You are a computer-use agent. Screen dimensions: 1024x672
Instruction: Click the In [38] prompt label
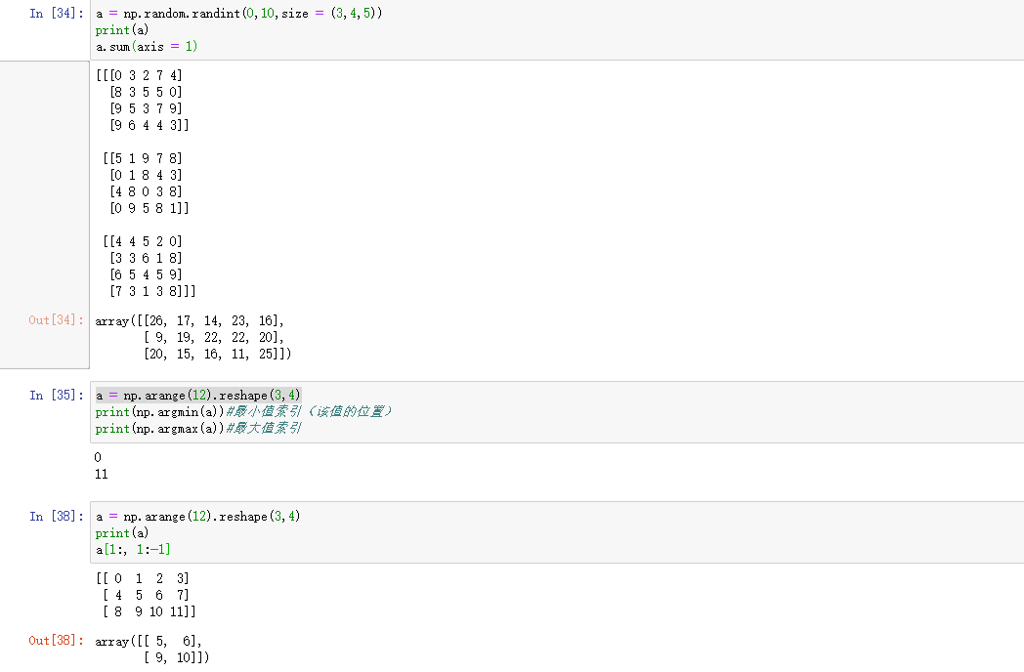point(57,516)
